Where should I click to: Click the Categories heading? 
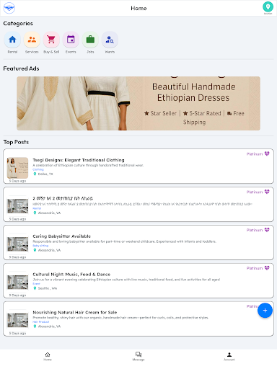point(18,23)
